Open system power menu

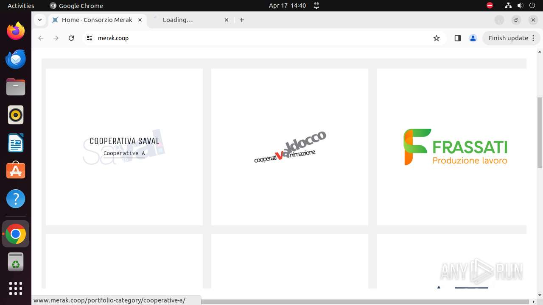tap(533, 6)
